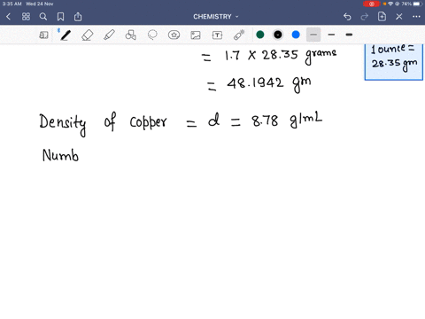
Task: Toggle read-only zoom window tool
Action: point(43,35)
